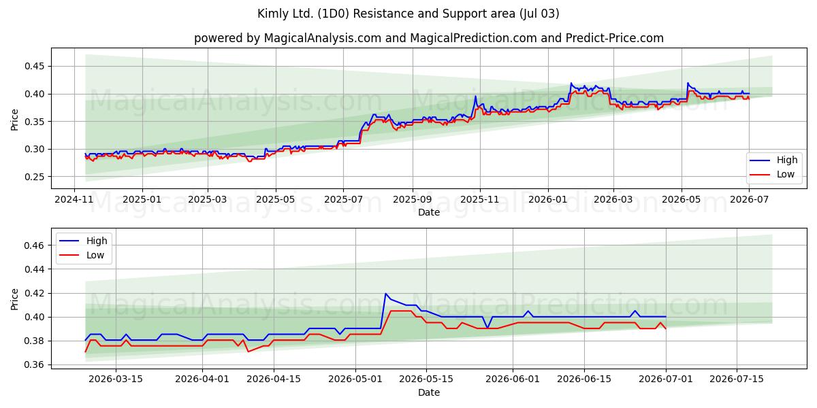817x408 pixels.
Task: Click the top chart x-axis label '2026-07'
Action: (749, 200)
